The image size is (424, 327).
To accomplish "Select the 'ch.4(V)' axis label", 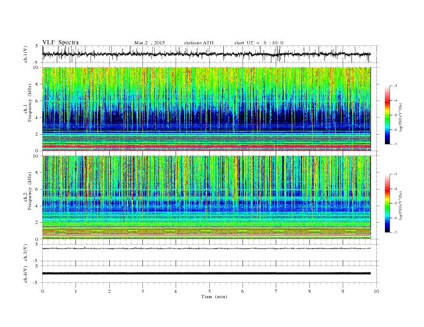I will (26, 274).
